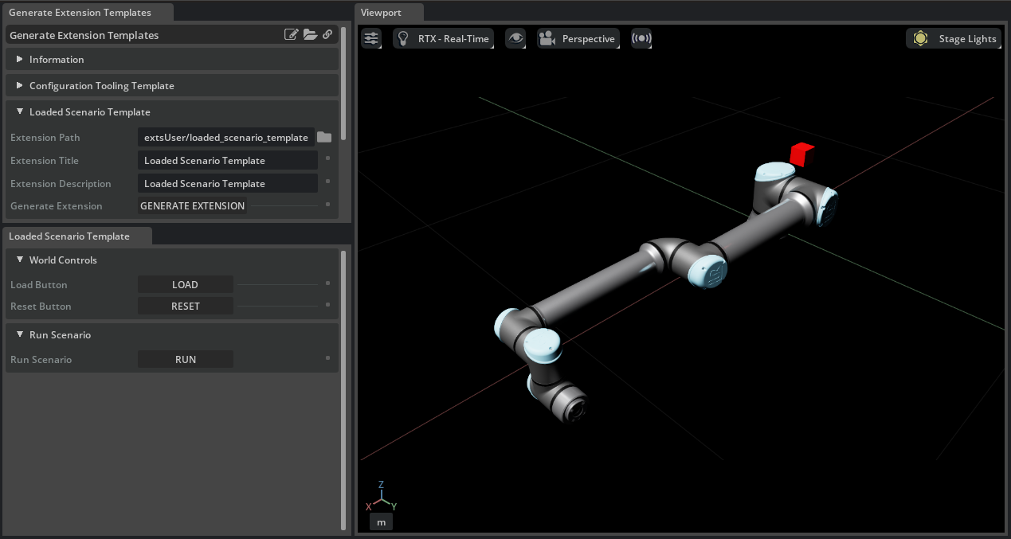Toggle the viewport eye visibility menu
1011x539 pixels.
(x=515, y=38)
